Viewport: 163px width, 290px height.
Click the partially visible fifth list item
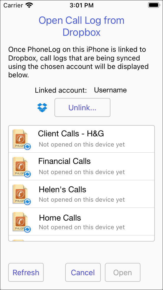(x=81, y=238)
